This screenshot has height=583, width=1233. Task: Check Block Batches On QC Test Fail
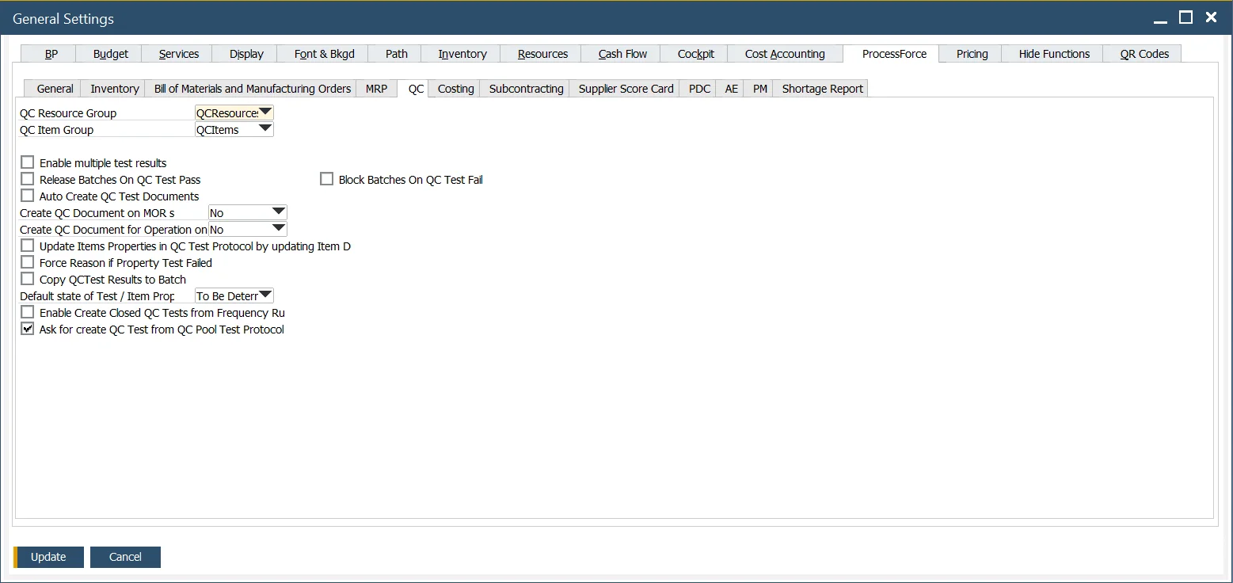[x=326, y=178]
